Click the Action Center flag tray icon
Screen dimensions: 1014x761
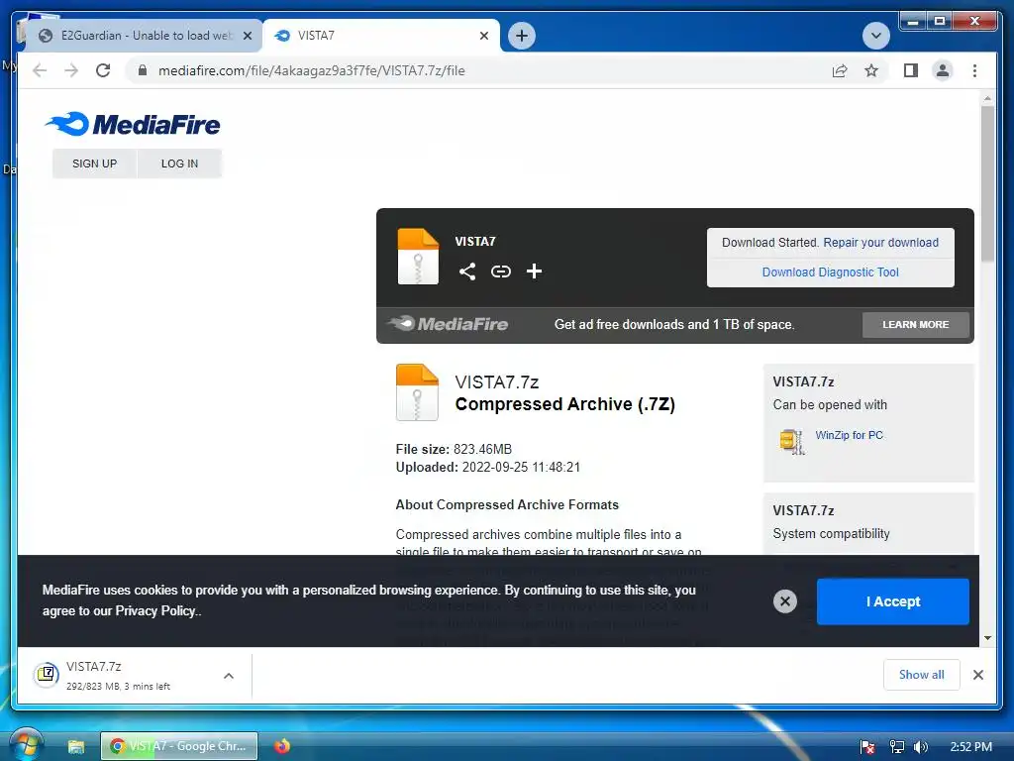point(867,747)
